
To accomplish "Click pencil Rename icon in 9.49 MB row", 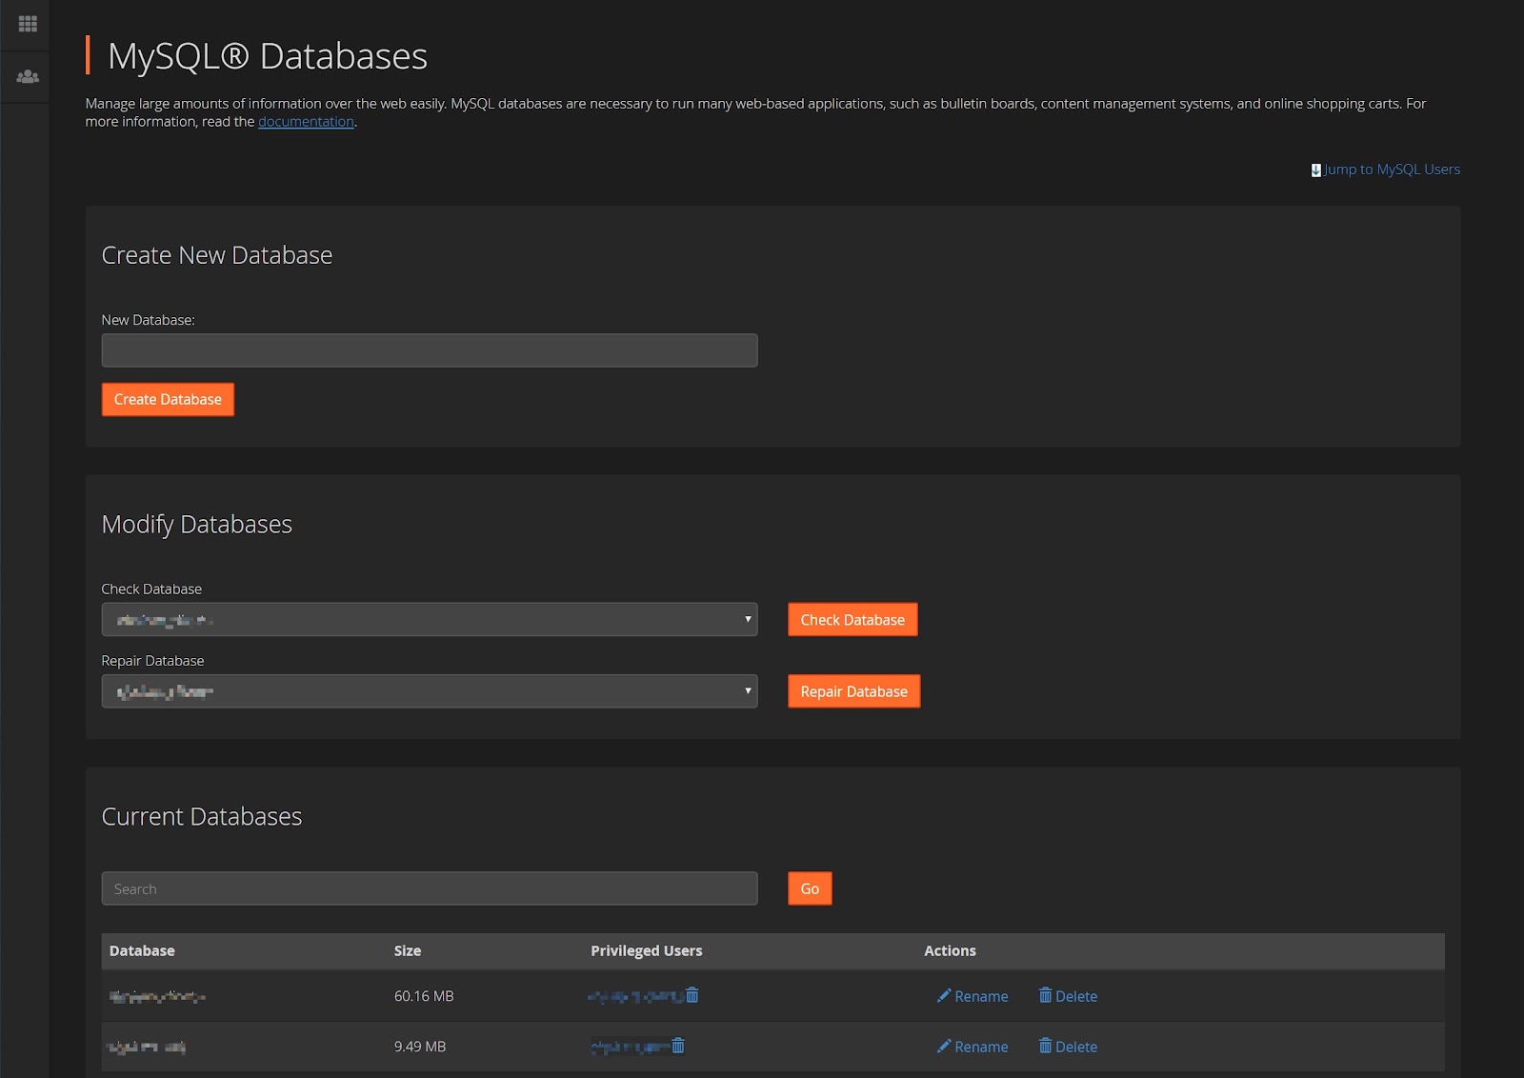I will click(x=944, y=1046).
